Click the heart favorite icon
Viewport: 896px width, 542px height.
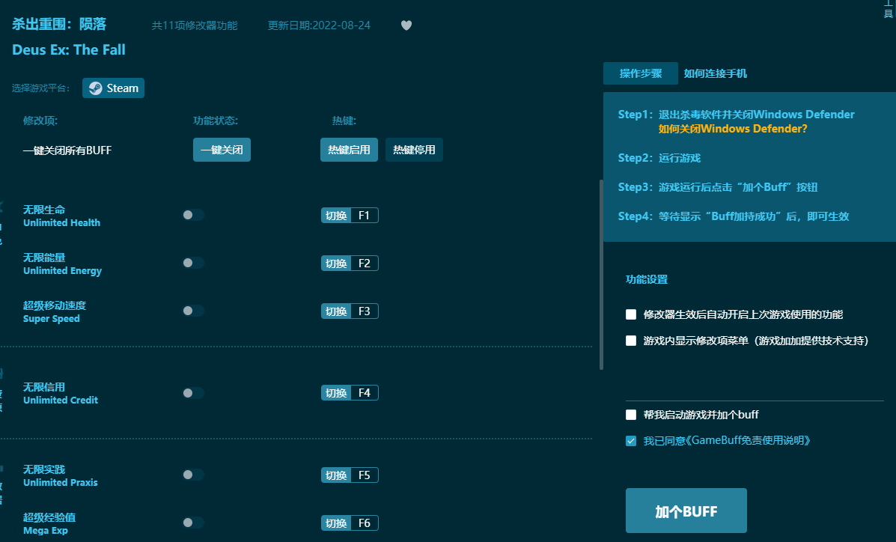406,25
